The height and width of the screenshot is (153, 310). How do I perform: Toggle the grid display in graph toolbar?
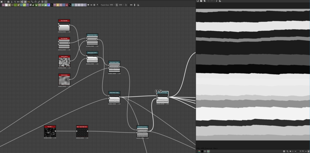coord(46,2)
